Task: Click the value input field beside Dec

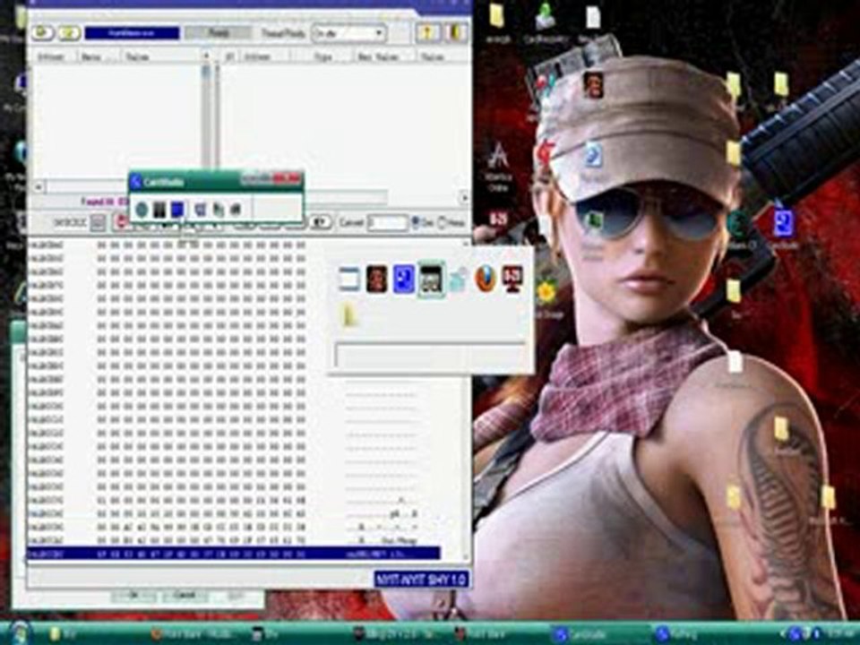Action: 387,223
